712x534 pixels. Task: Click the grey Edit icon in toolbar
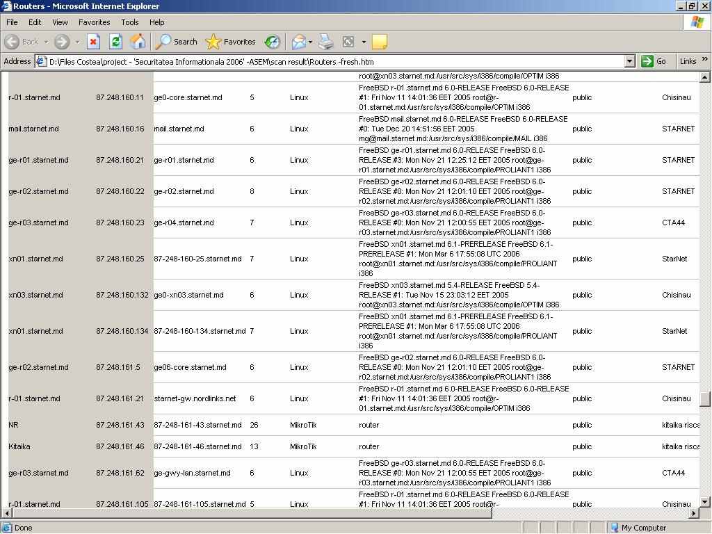348,42
